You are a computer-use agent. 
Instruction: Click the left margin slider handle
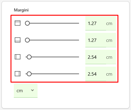[x=29, y=57]
